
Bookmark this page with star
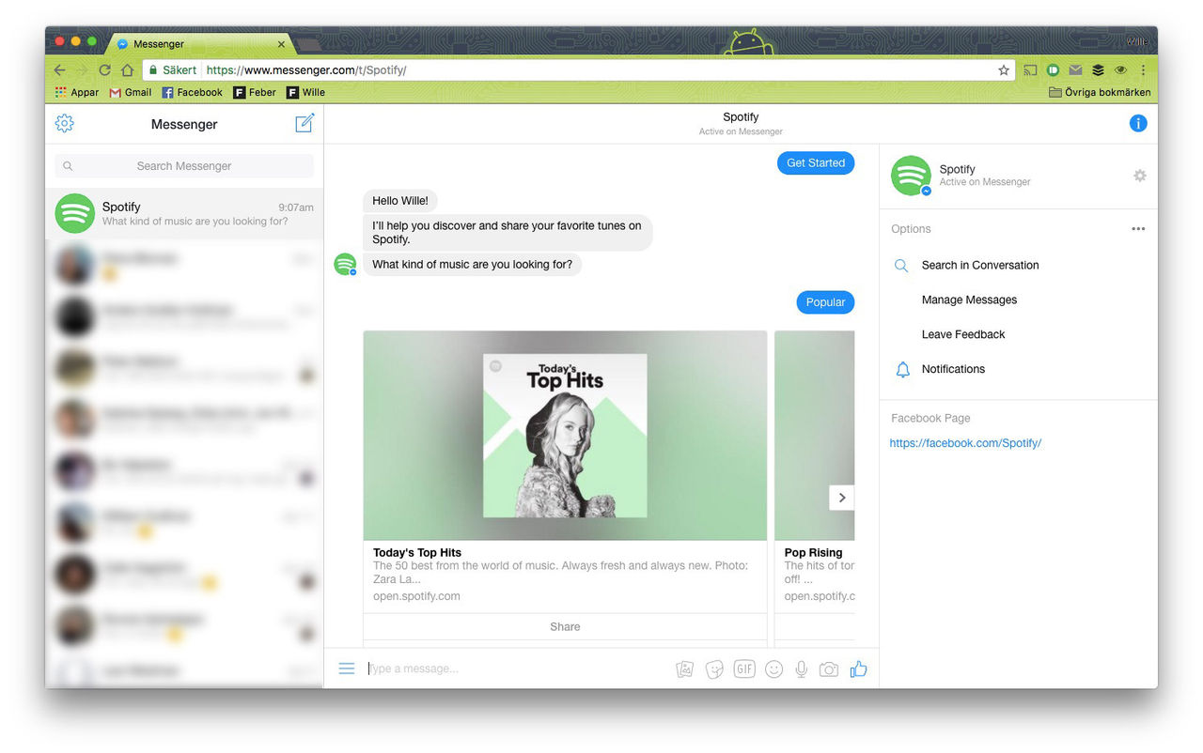tap(1003, 70)
